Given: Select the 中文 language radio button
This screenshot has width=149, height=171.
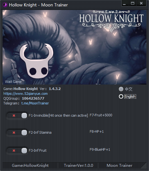Looking at the screenshot, I should (x=121, y=89).
